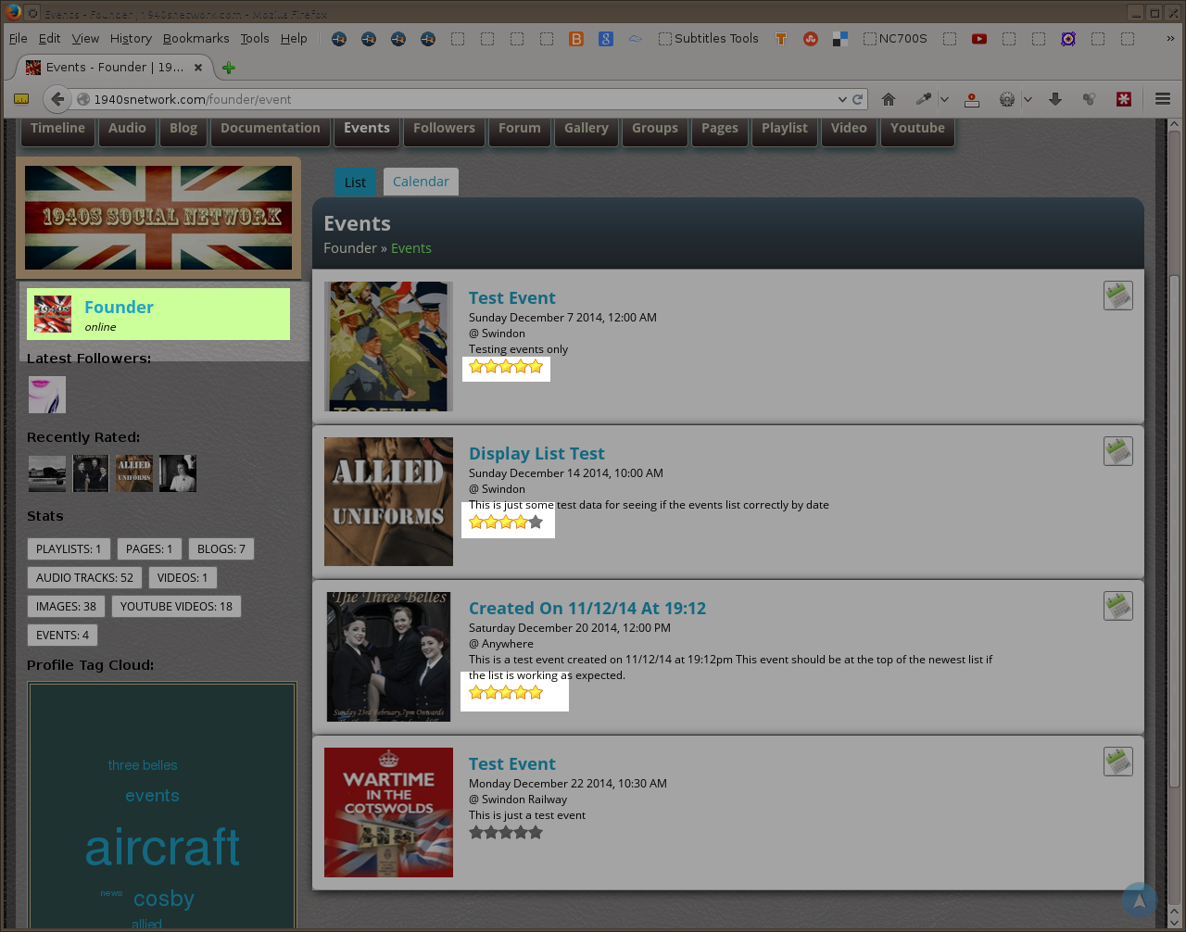Go back with the back arrow
The width and height of the screenshot is (1186, 932).
(57, 99)
